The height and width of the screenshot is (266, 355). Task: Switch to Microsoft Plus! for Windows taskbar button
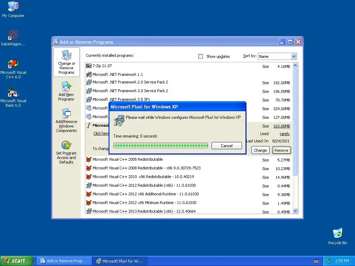pos(120,261)
